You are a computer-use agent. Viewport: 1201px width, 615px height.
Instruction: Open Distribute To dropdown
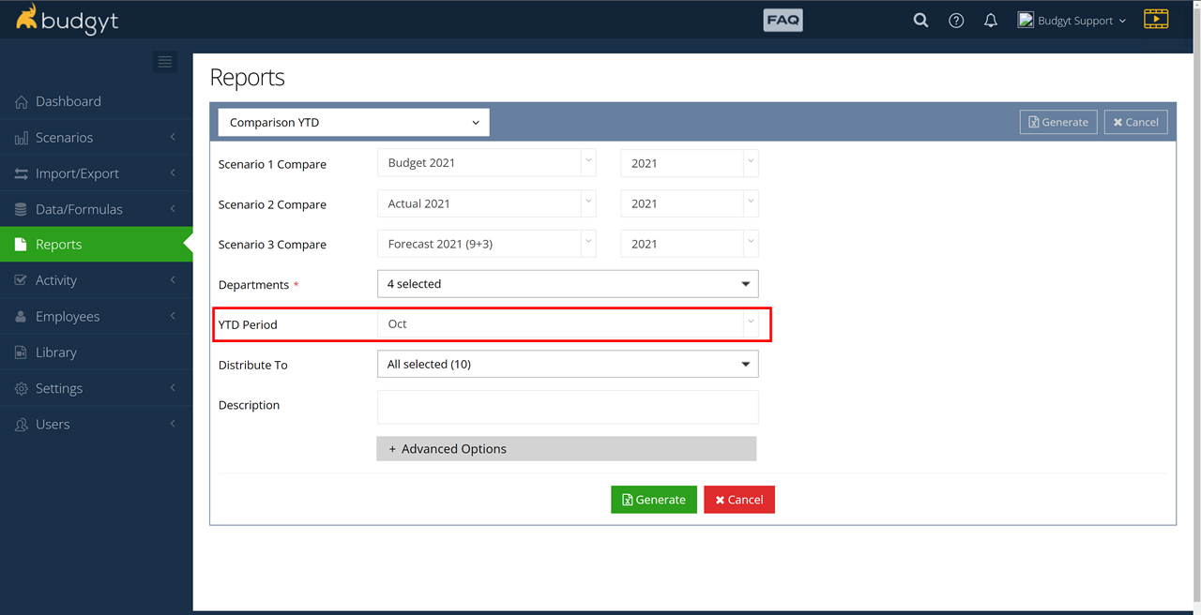coord(567,365)
